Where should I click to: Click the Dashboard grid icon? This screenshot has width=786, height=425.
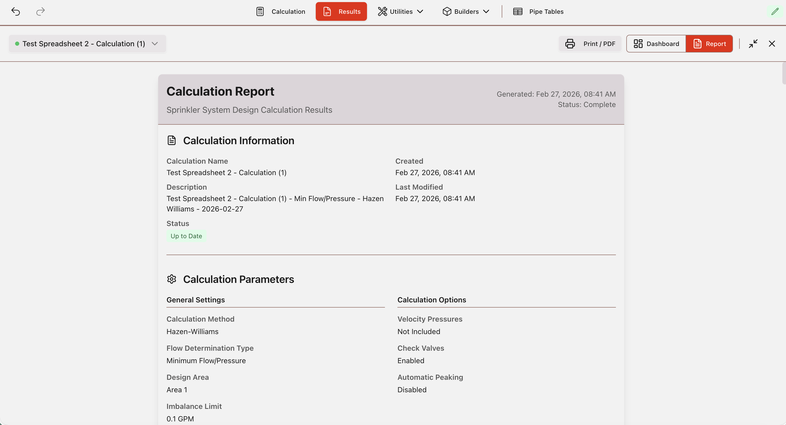(x=638, y=44)
